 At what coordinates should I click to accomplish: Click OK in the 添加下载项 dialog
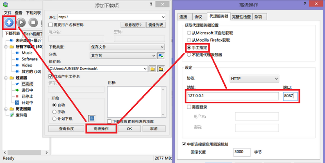coord(130,129)
